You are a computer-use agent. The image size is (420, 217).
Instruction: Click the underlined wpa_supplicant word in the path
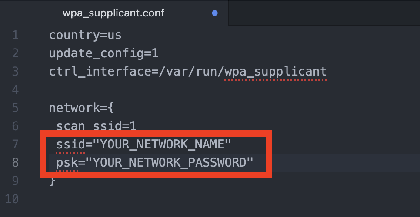click(x=275, y=71)
